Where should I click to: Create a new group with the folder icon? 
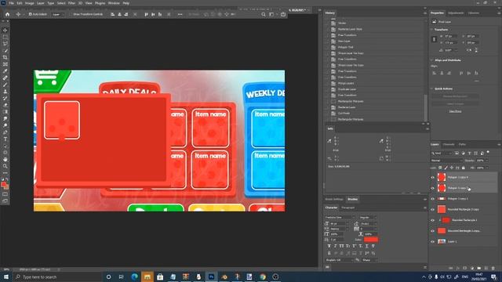(x=479, y=268)
